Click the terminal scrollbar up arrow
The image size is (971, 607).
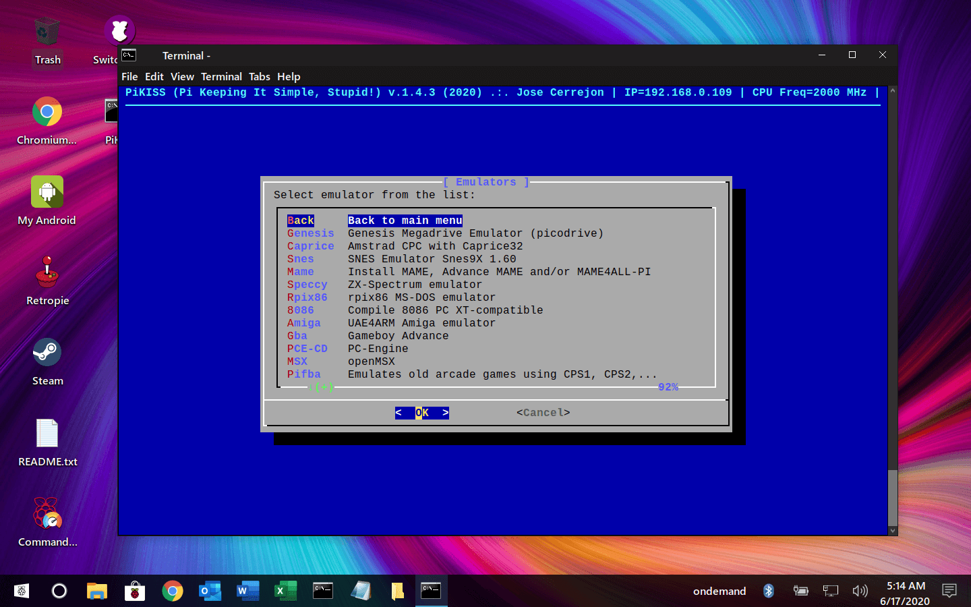893,90
